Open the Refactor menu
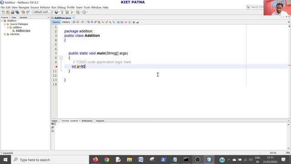The width and height of the screenshot is (291, 164). pyautogui.click(x=45, y=7)
